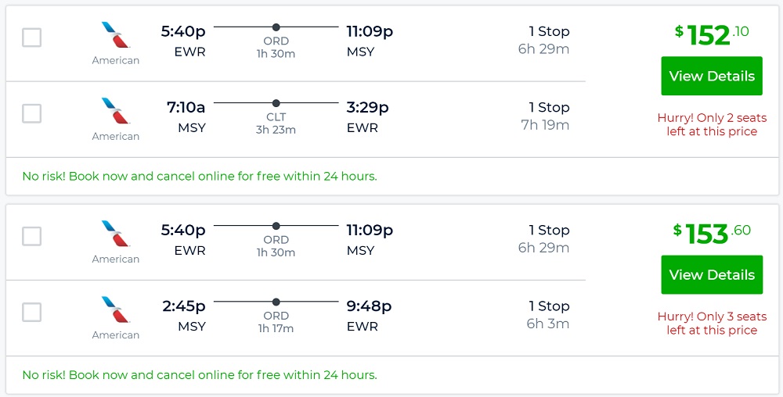
Task: Check the box for 7:10a MSY flight
Action: 32,113
